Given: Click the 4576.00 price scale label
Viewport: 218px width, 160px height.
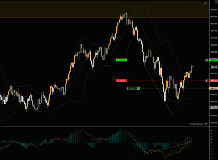Looking at the screenshot, I should [x=214, y=17].
